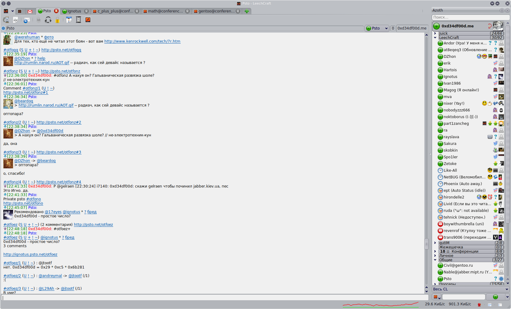Click the smiley icon beside nixer
The width and height of the screenshot is (511, 309).
485,103
